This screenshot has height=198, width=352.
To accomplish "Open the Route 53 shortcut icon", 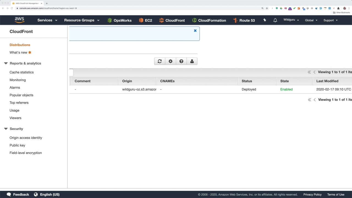I will click(235, 20).
